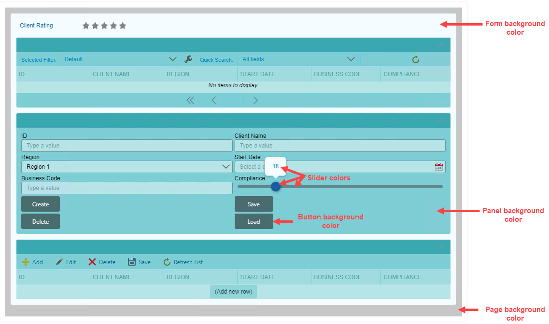Open the Selected Filter Default dropdown
The width and height of the screenshot is (549, 324).
118,59
